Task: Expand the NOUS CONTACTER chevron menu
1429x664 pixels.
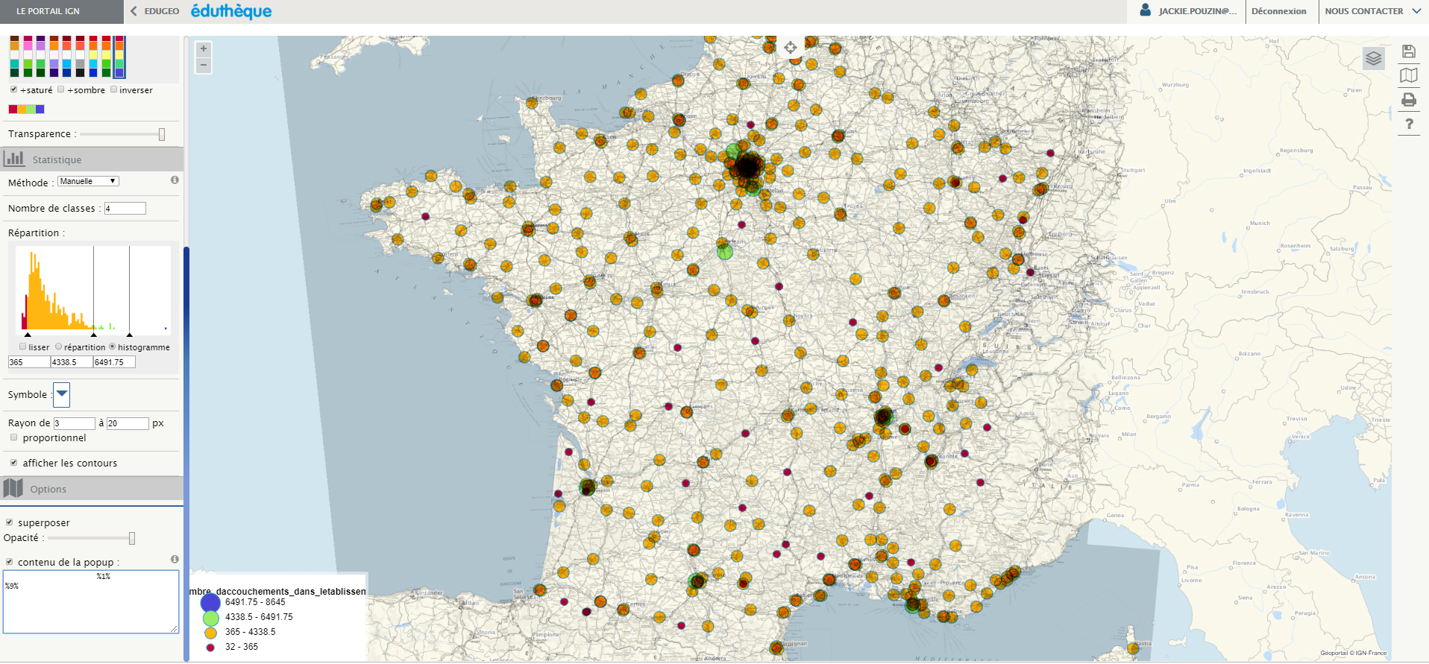Action: (1416, 11)
